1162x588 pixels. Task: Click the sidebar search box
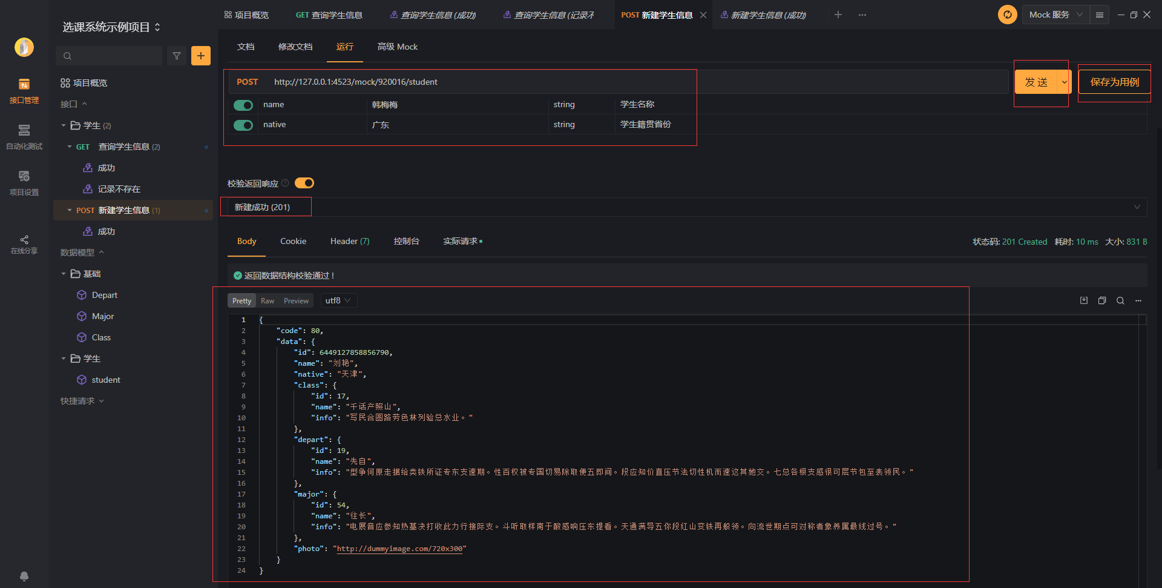109,56
